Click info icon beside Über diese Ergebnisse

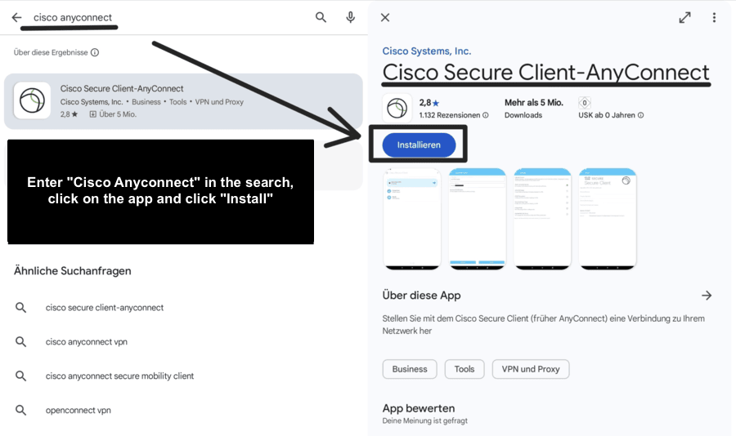coord(95,52)
